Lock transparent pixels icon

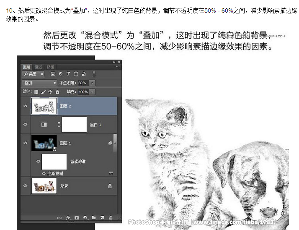point(36,92)
